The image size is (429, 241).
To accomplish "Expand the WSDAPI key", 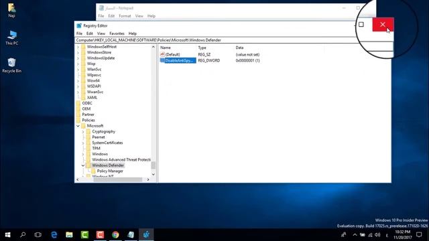I will pos(78,86).
